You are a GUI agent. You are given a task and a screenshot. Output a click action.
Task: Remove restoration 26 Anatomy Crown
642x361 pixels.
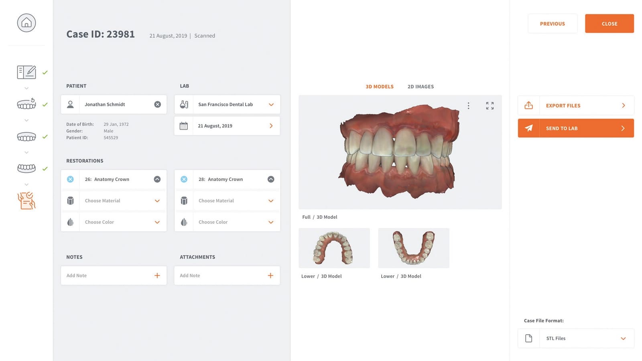70,179
